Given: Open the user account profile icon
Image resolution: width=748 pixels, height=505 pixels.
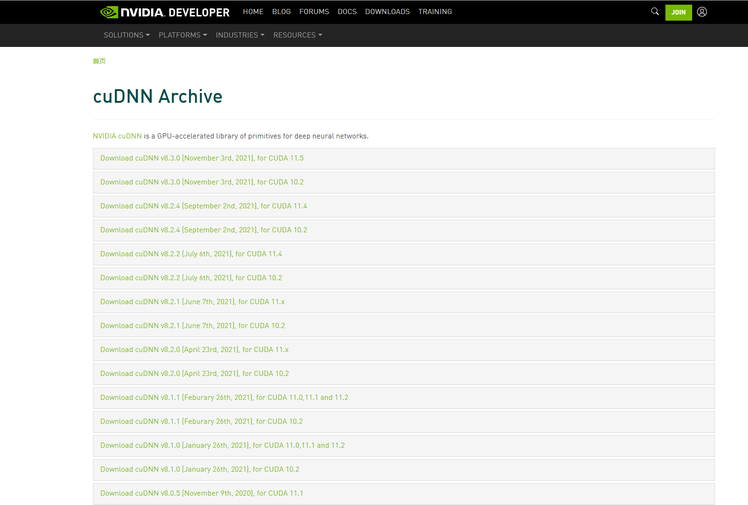Looking at the screenshot, I should (x=702, y=12).
